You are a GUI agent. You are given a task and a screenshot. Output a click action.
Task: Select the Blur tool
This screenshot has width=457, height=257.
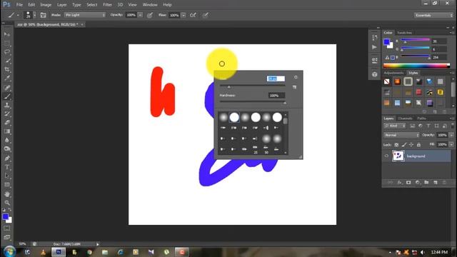[x=7, y=140]
